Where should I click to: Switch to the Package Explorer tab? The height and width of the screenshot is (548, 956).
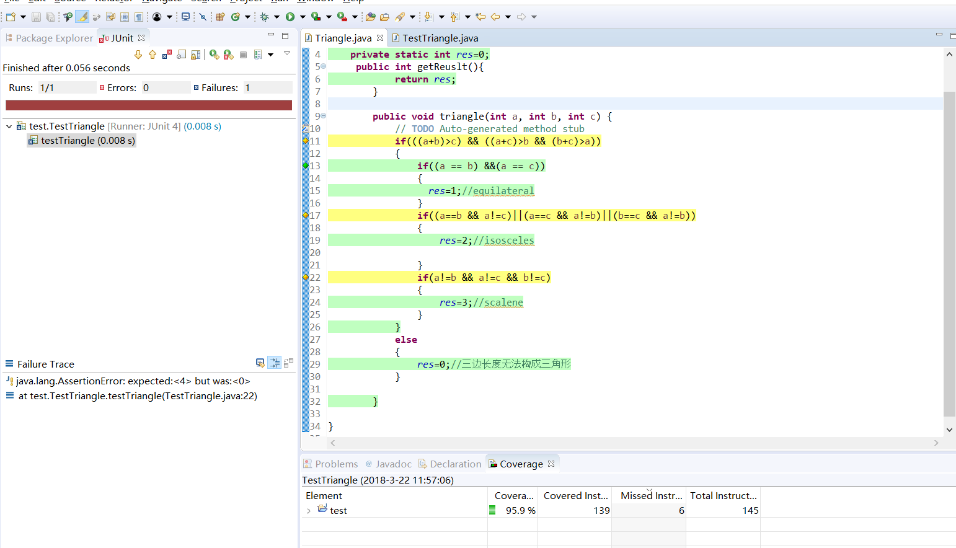point(49,38)
